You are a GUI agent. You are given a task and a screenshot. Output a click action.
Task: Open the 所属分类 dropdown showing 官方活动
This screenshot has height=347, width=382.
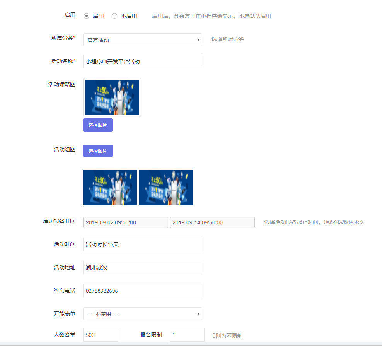(x=143, y=40)
